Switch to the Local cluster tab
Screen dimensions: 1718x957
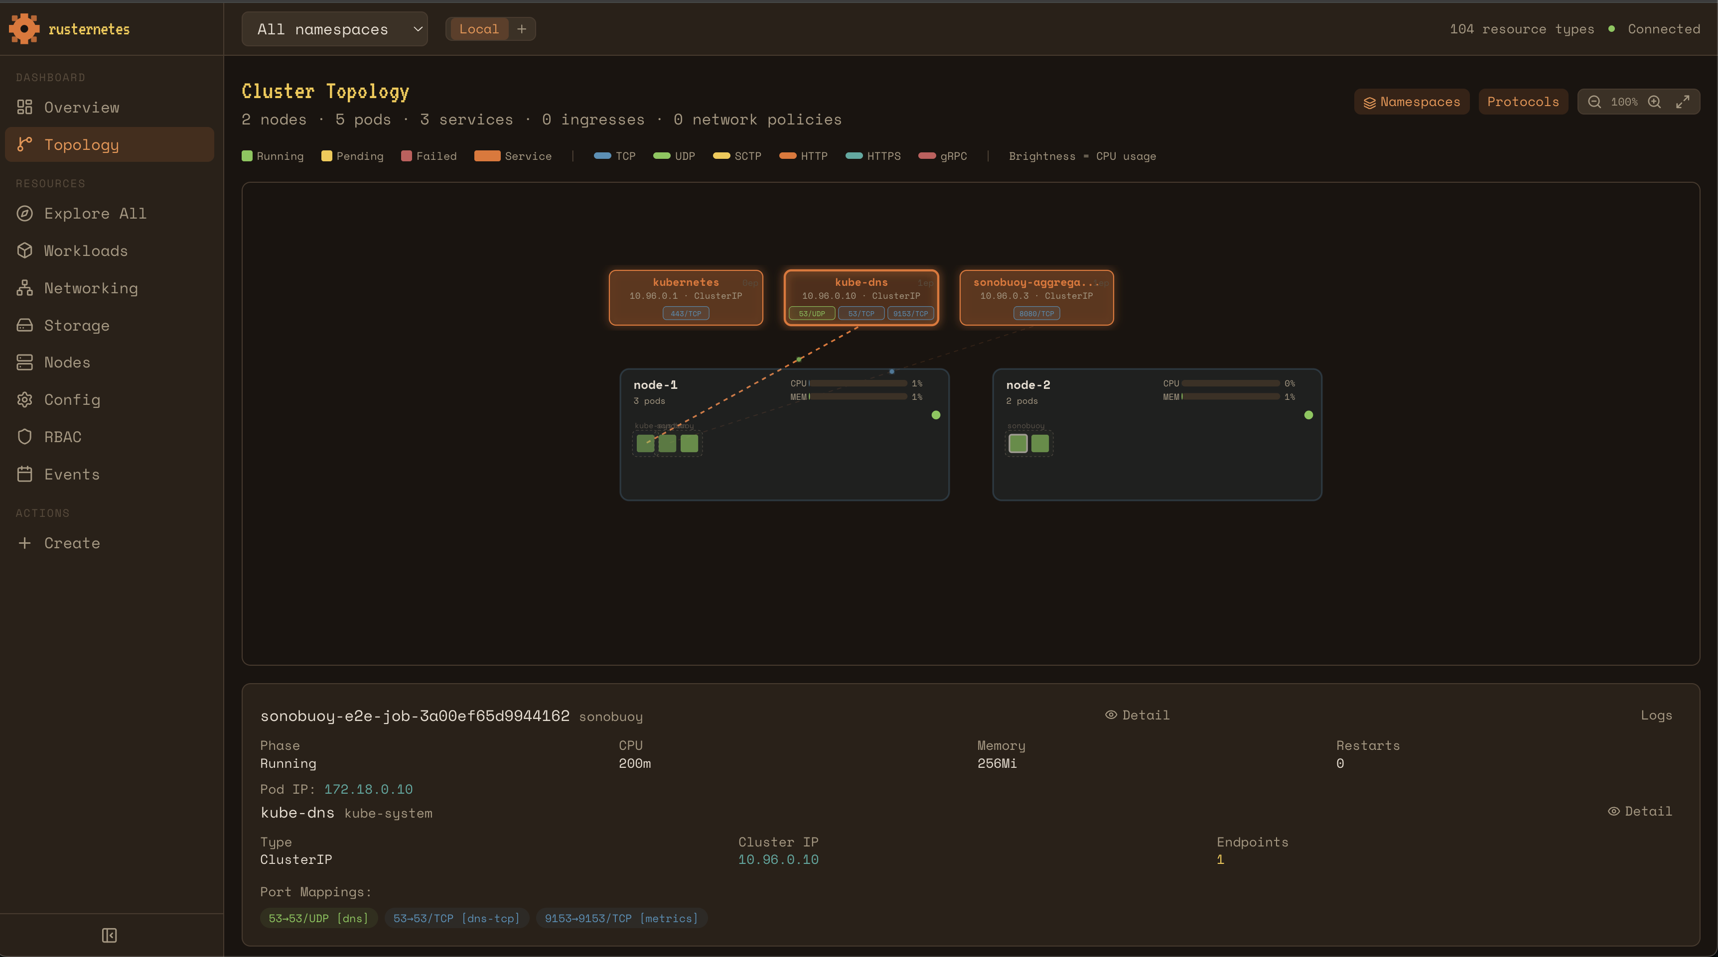click(x=478, y=29)
